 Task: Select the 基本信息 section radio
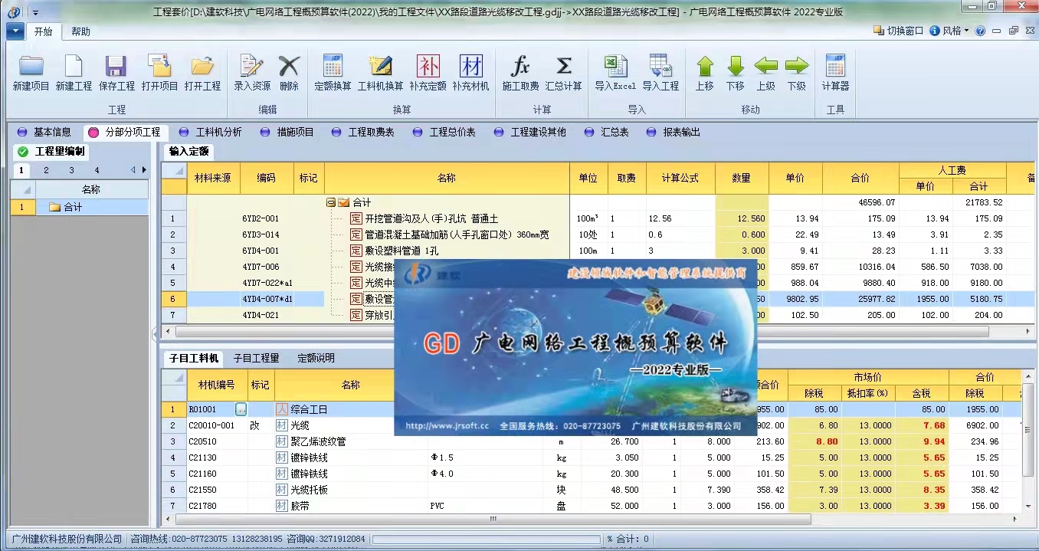point(22,132)
